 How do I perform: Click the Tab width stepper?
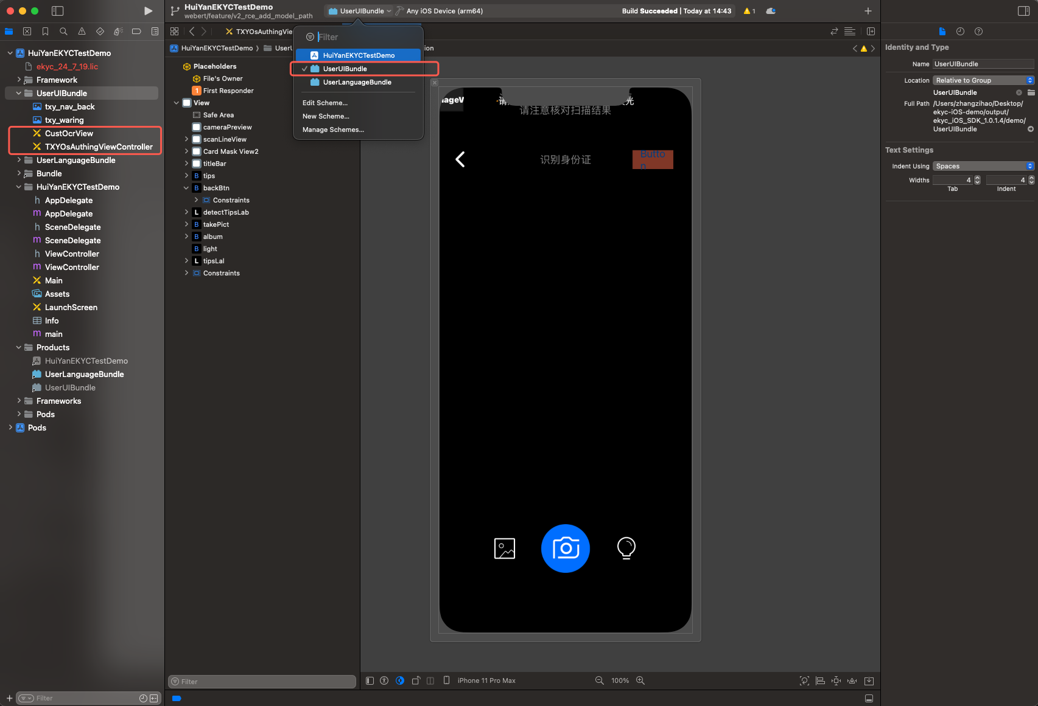(x=977, y=180)
